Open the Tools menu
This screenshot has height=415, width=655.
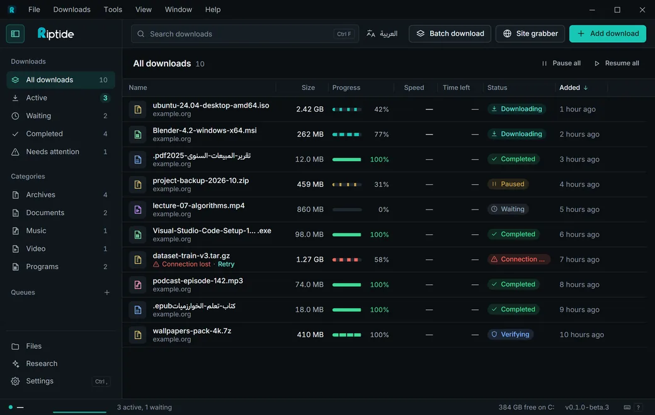point(113,9)
